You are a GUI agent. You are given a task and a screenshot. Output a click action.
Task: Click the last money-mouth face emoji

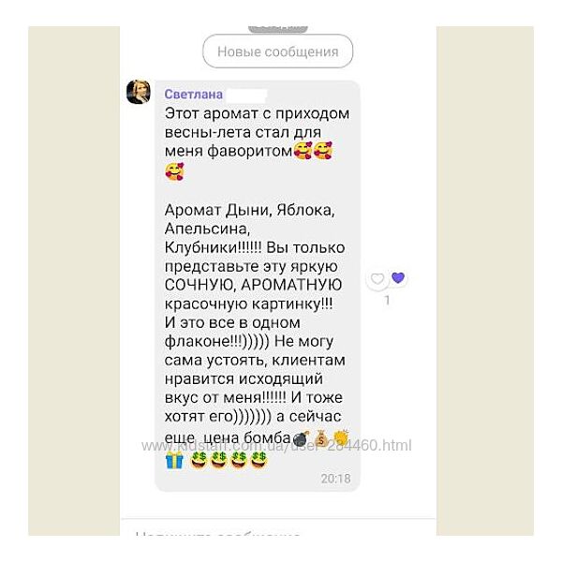259,460
